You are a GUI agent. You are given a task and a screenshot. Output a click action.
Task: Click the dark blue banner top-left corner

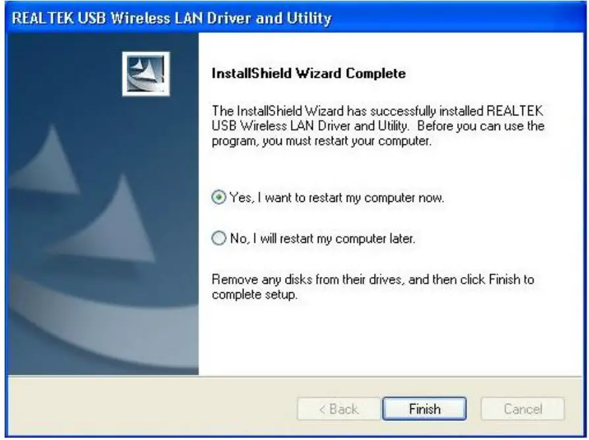38,56
